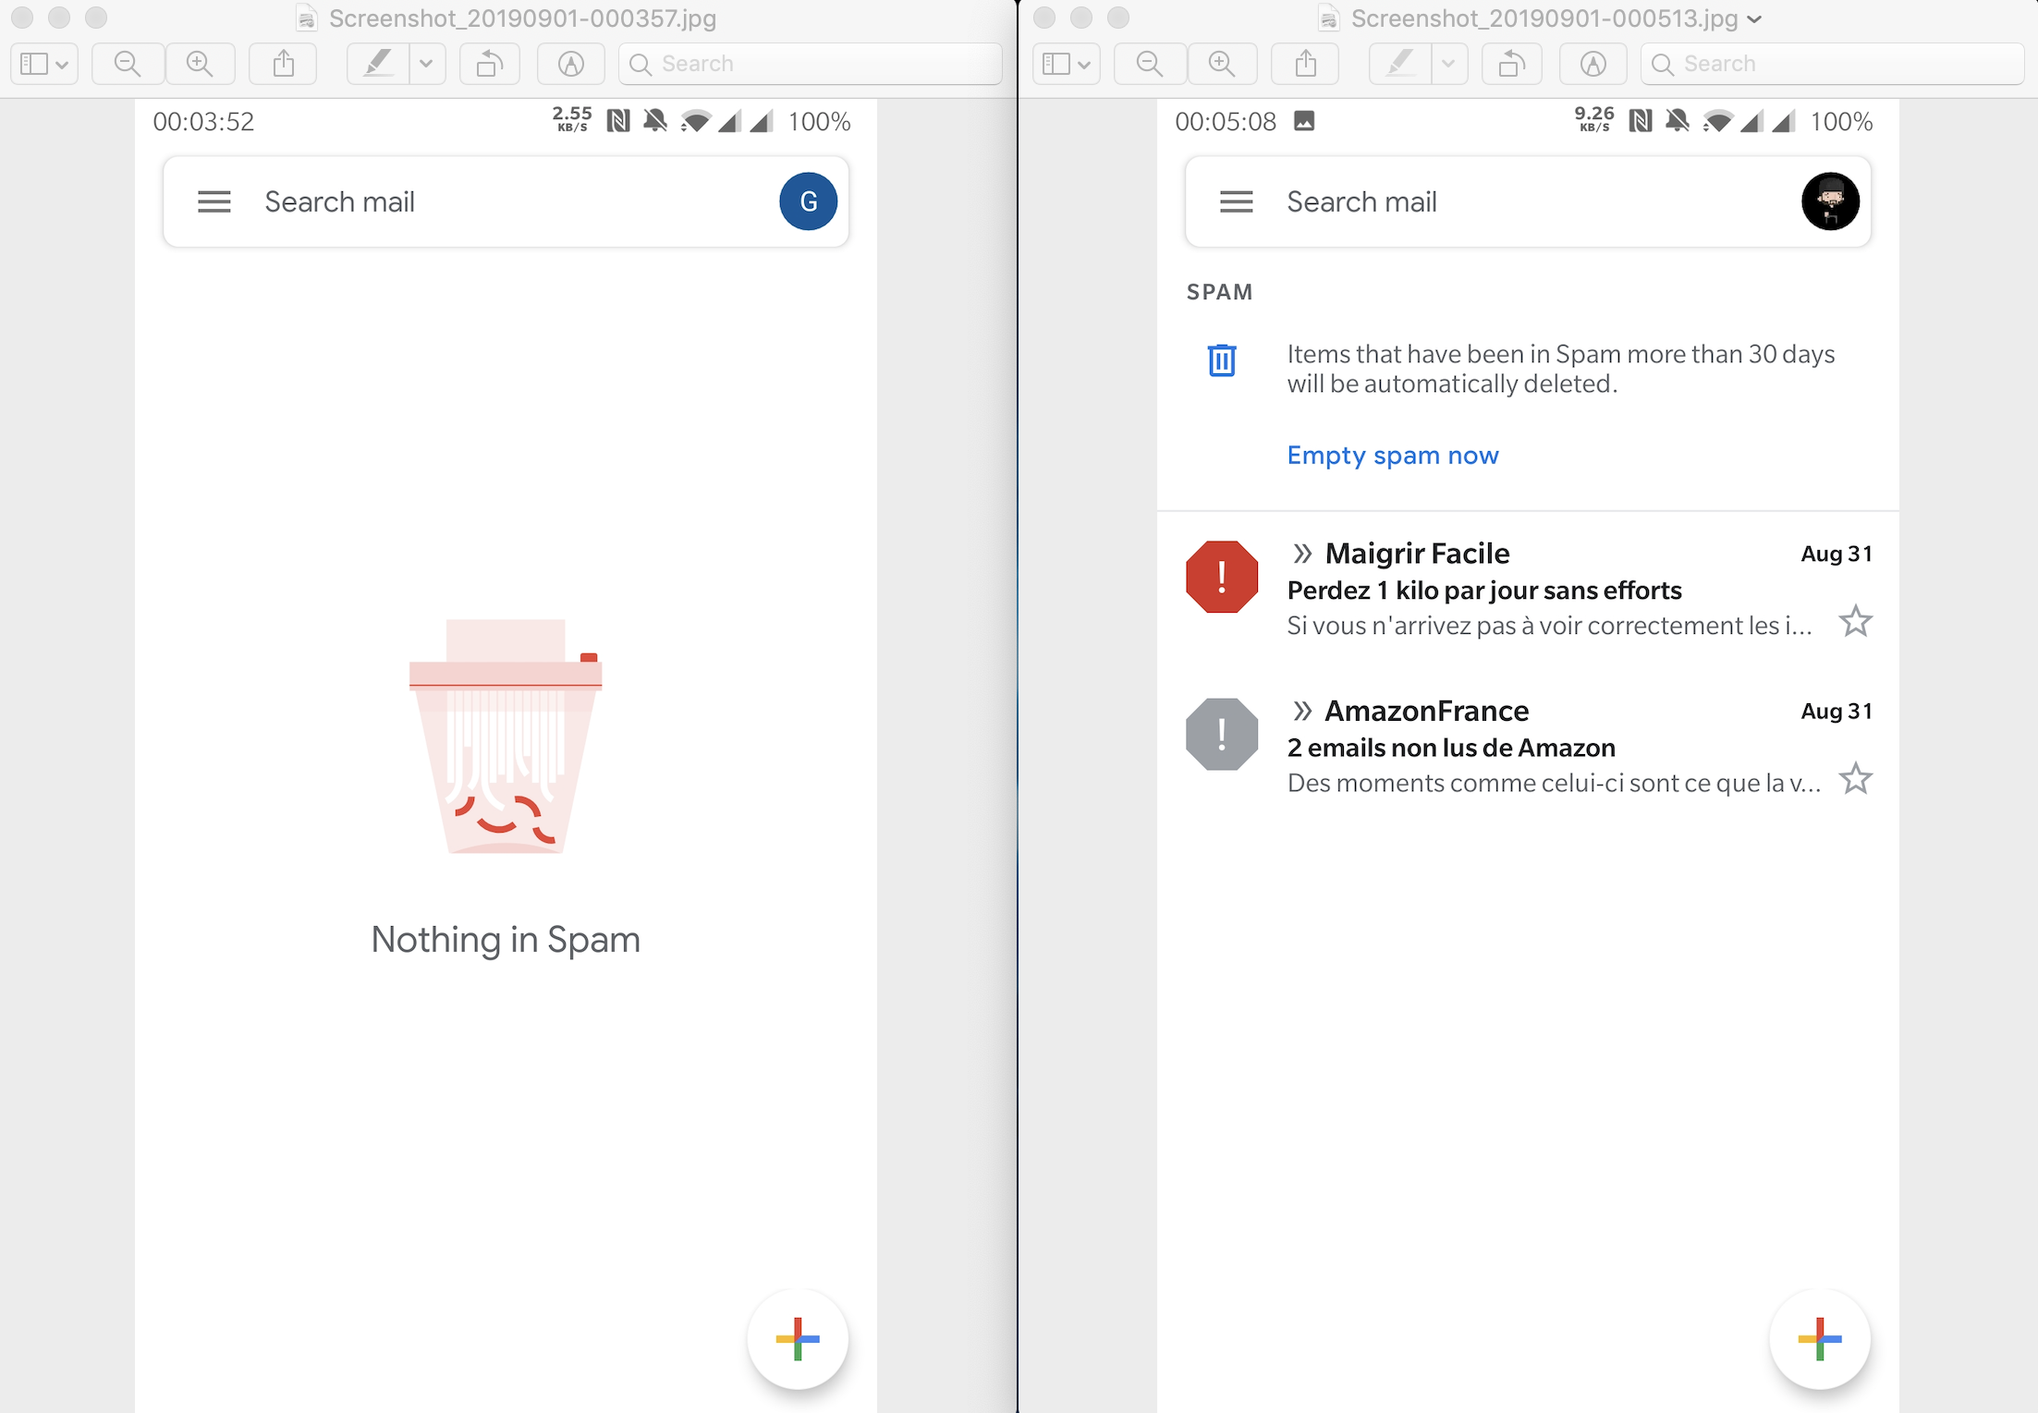This screenshot has width=2038, height=1413.
Task: Click highlight pen tool in right Preview window
Action: click(1399, 64)
